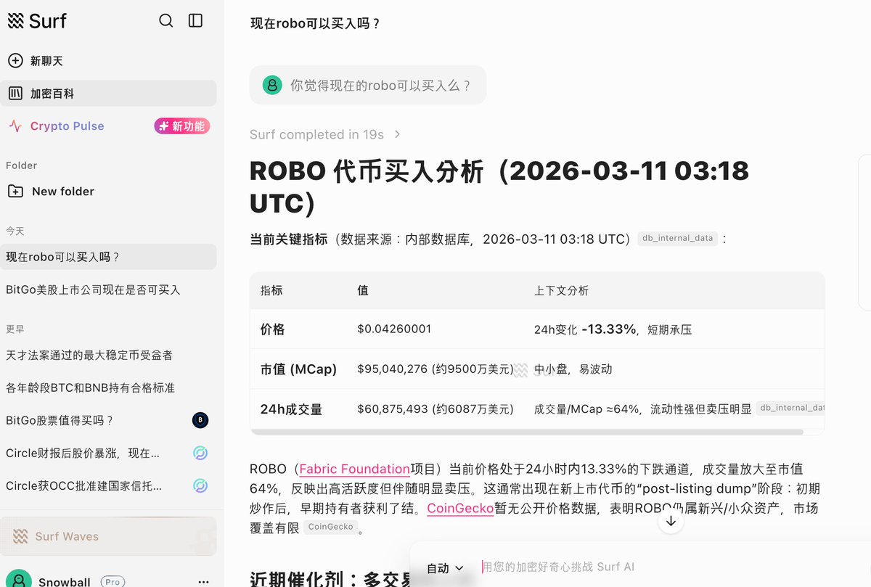
Task: Open the 自动 mode dropdown
Action: (444, 568)
